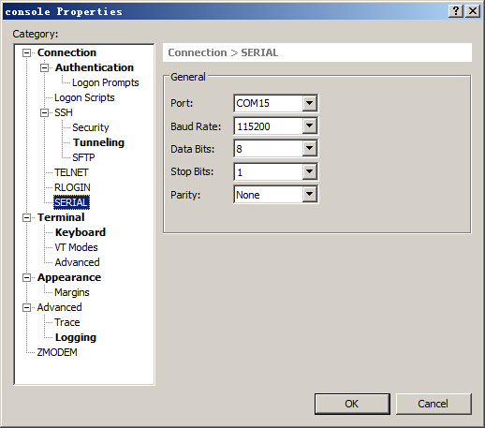Collapse the Appearance tree node
This screenshot has height=428, width=485.
coord(27,277)
